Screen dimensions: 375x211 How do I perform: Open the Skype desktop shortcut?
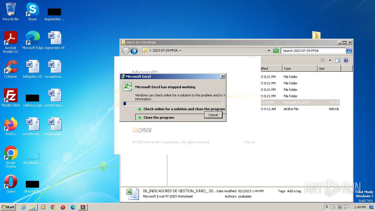tap(32, 12)
